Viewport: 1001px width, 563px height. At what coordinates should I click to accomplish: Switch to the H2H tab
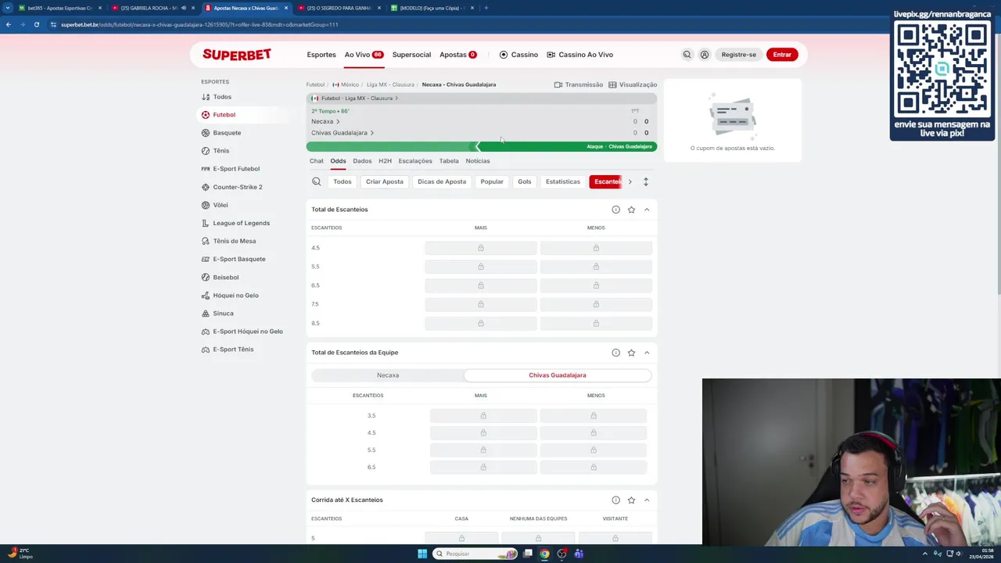[x=385, y=161]
